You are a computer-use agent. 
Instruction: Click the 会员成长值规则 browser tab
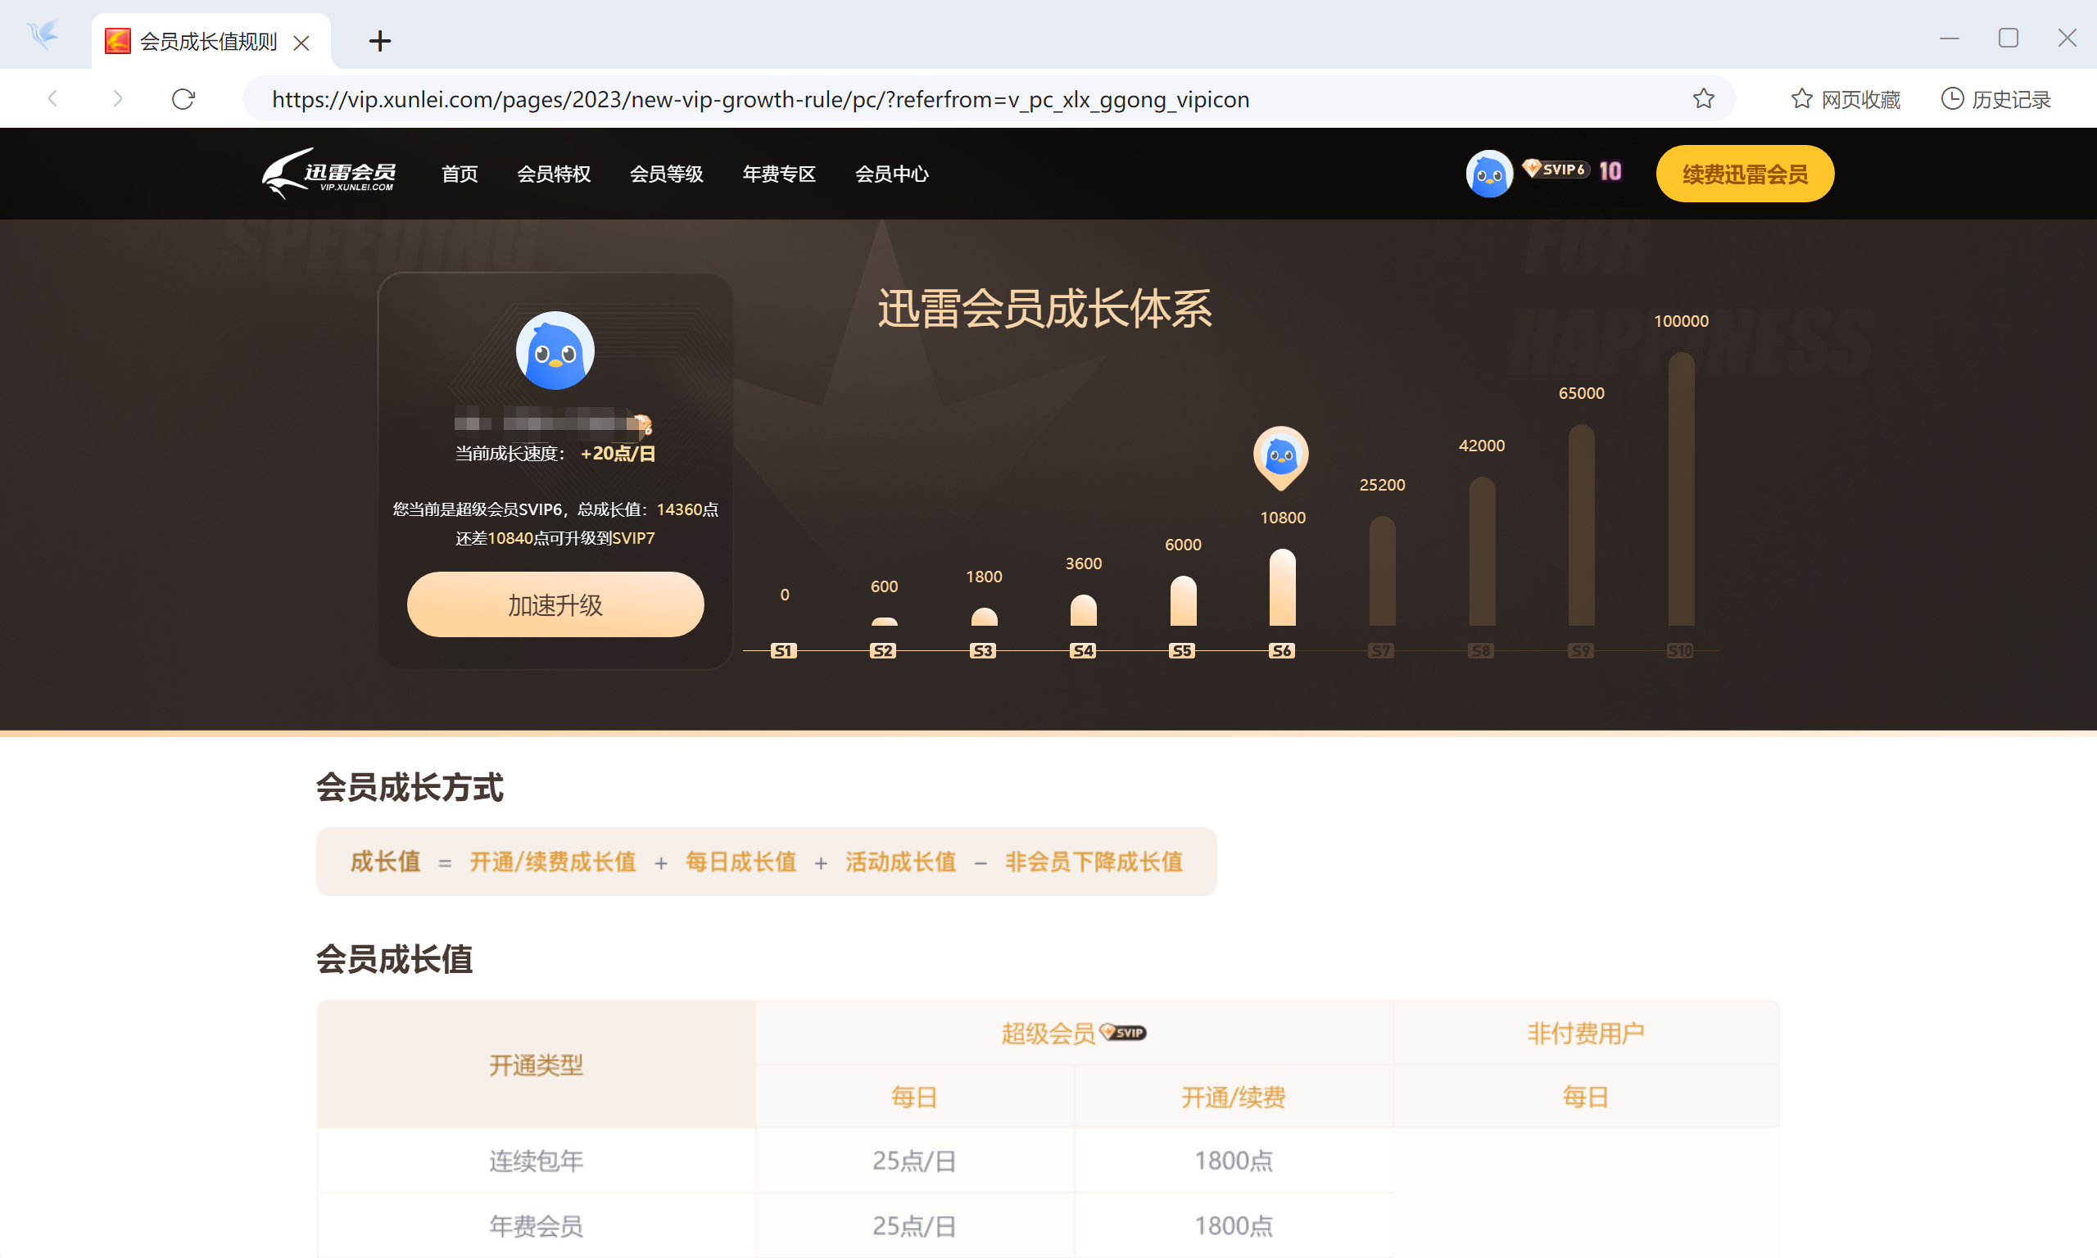(210, 42)
